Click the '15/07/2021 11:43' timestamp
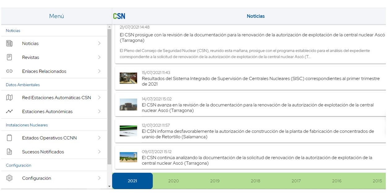Screen dimensions: 388x195 (x=156, y=73)
